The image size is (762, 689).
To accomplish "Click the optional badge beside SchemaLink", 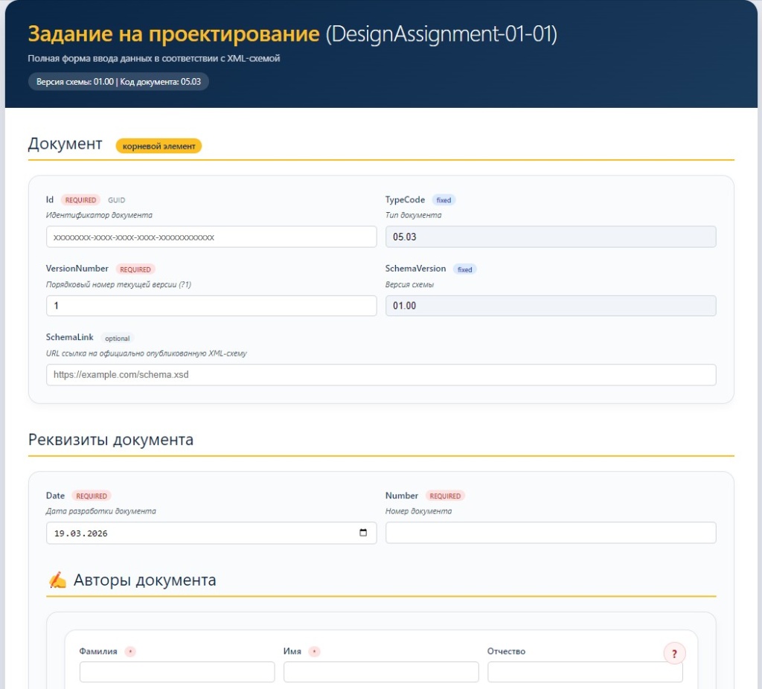I will [x=117, y=338].
